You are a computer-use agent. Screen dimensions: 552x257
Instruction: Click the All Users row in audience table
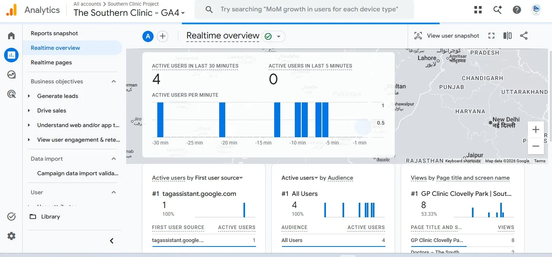pos(333,240)
